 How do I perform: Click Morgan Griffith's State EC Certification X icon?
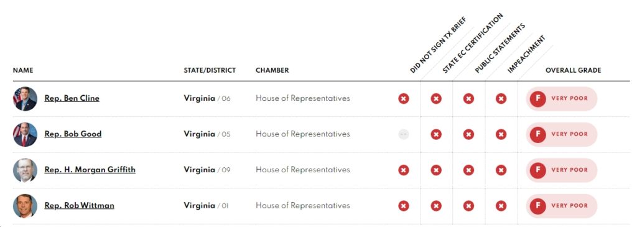coord(436,170)
